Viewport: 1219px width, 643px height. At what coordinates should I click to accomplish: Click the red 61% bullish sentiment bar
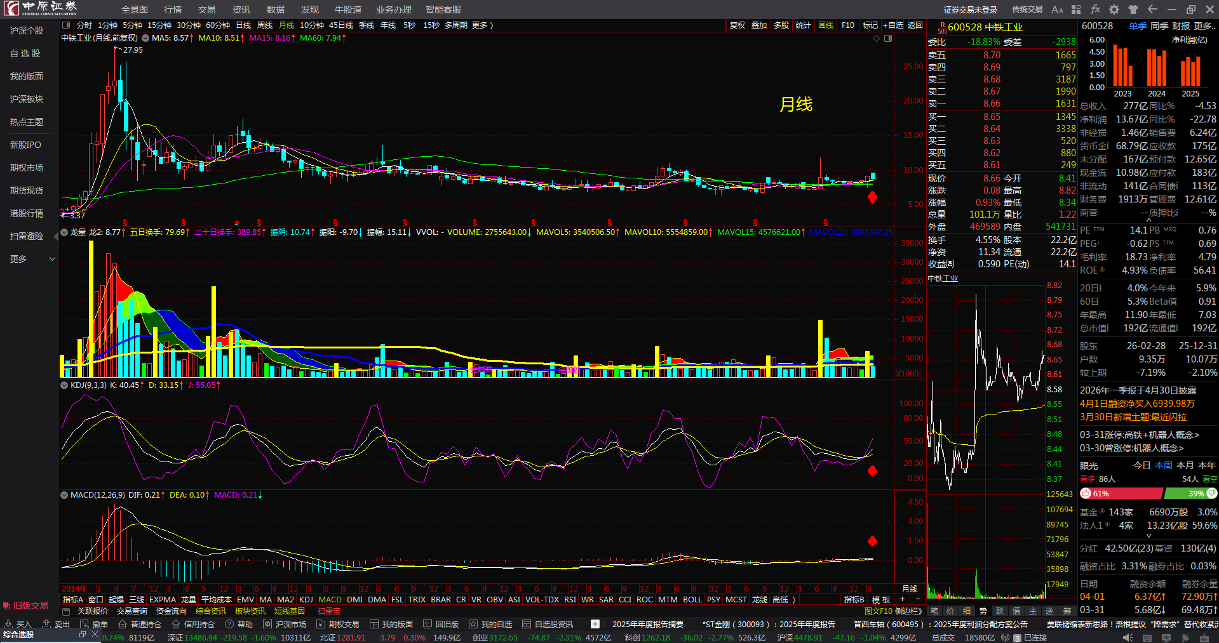point(1121,493)
